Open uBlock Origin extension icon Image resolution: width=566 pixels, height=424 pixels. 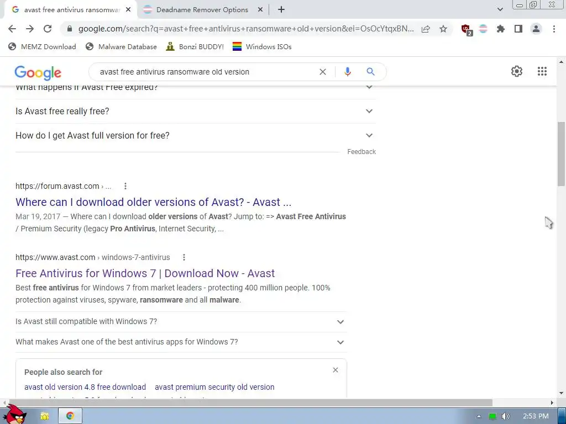coord(467,29)
